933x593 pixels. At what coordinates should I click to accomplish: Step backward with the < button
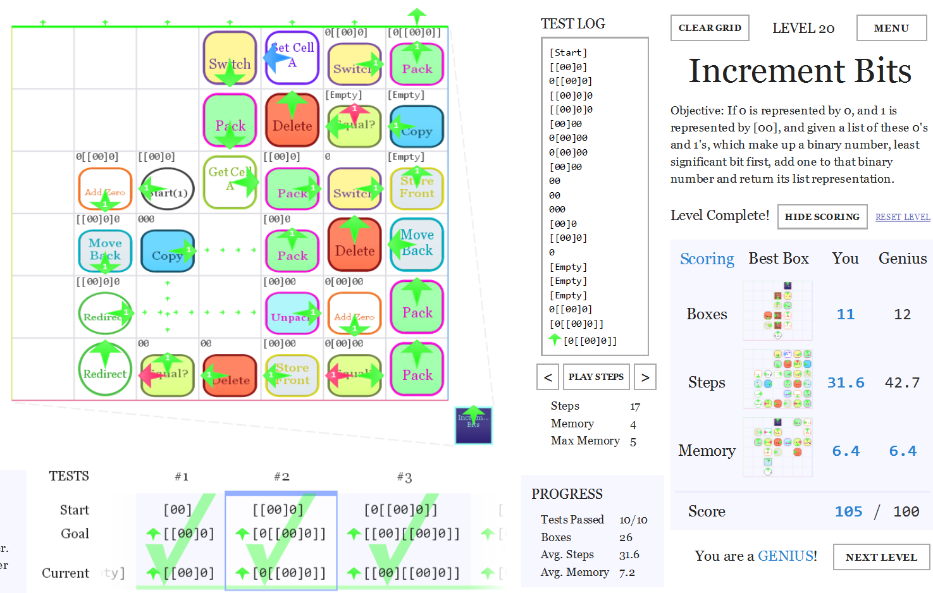(548, 377)
